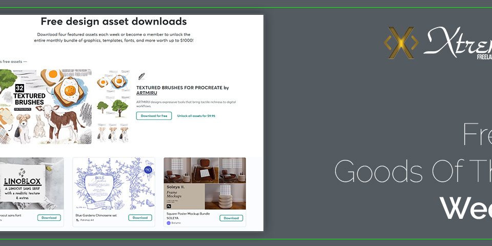Image resolution: width=492 pixels, height=246 pixels.
Task: Open Unlock all assets for $9.95 link
Action: 196,116
